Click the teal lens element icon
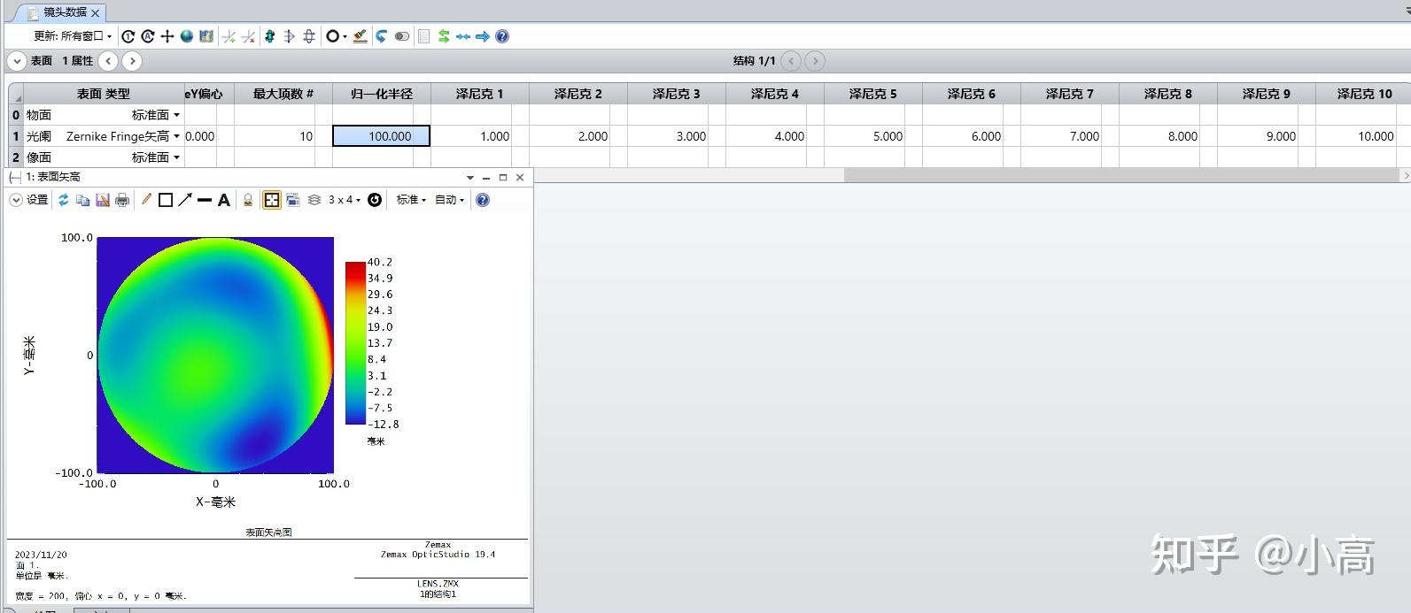Screen dimensions: 1411x613 [269, 36]
